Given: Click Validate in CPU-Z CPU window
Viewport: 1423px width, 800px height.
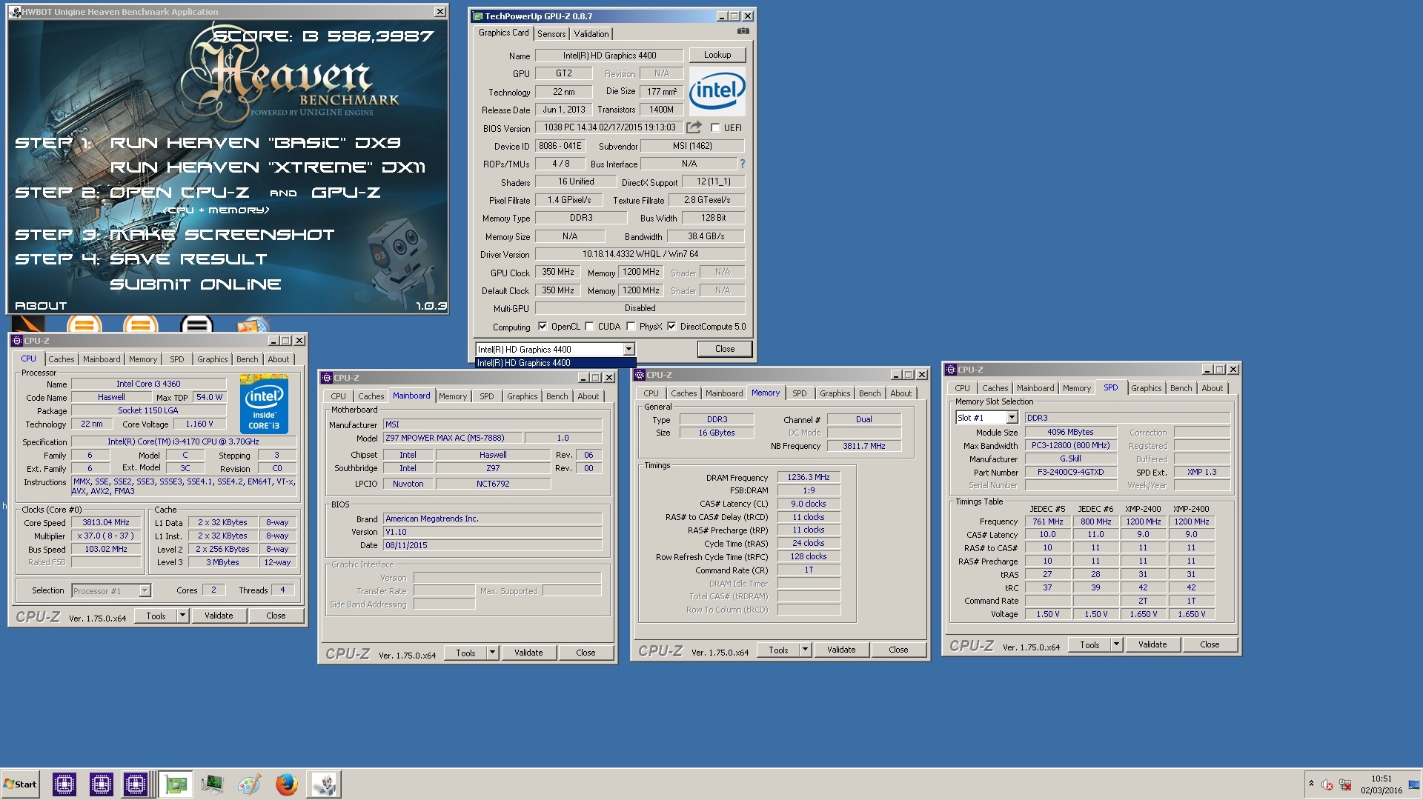Looking at the screenshot, I should tap(219, 616).
